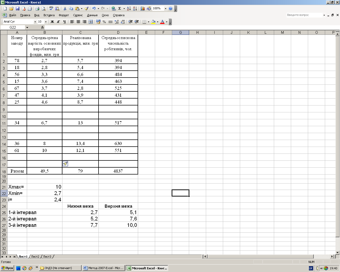Align cell text to the right
340x272 pixels.
tap(84, 22)
